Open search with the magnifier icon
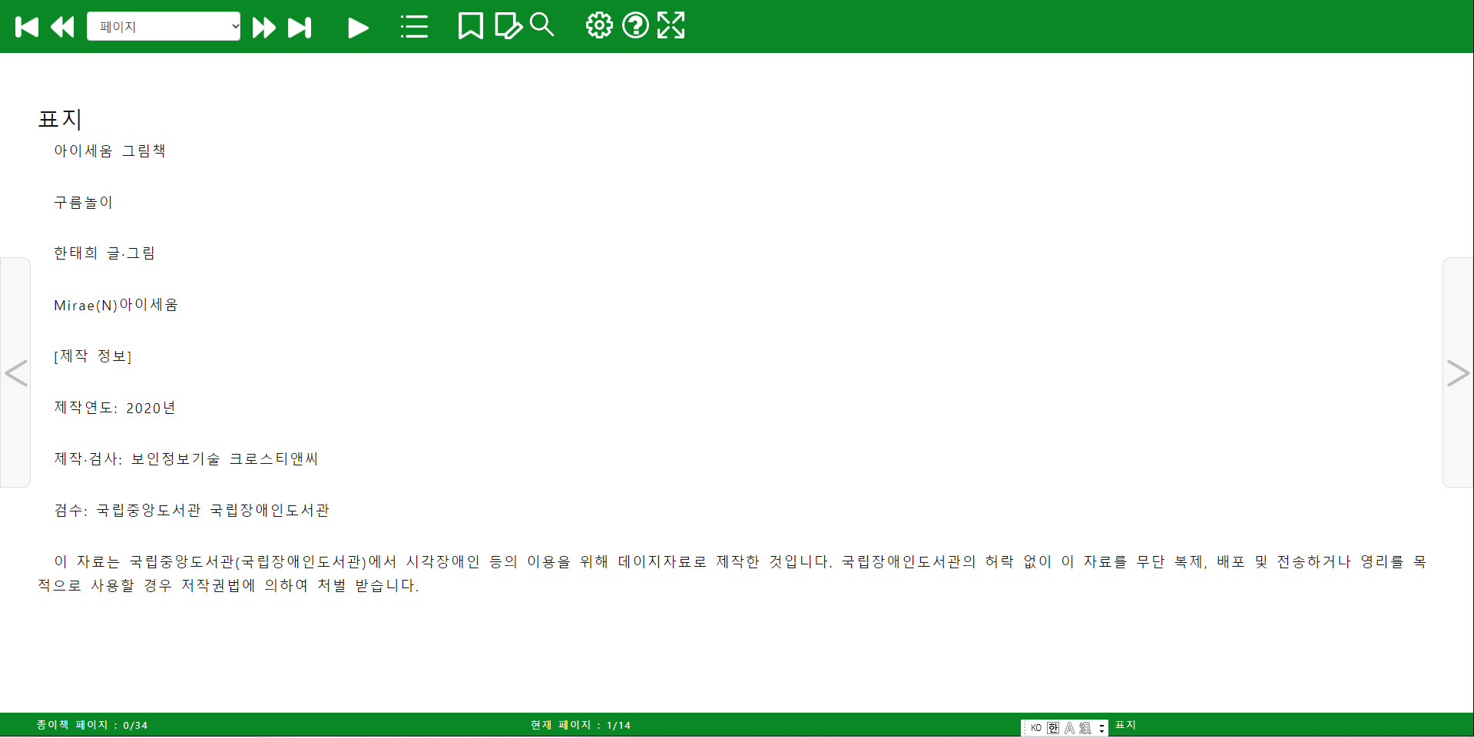 pyautogui.click(x=542, y=25)
